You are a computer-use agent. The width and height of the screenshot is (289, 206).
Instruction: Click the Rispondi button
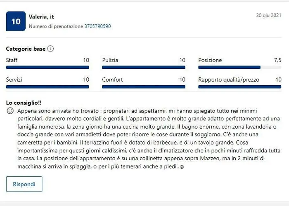[x=24, y=184]
